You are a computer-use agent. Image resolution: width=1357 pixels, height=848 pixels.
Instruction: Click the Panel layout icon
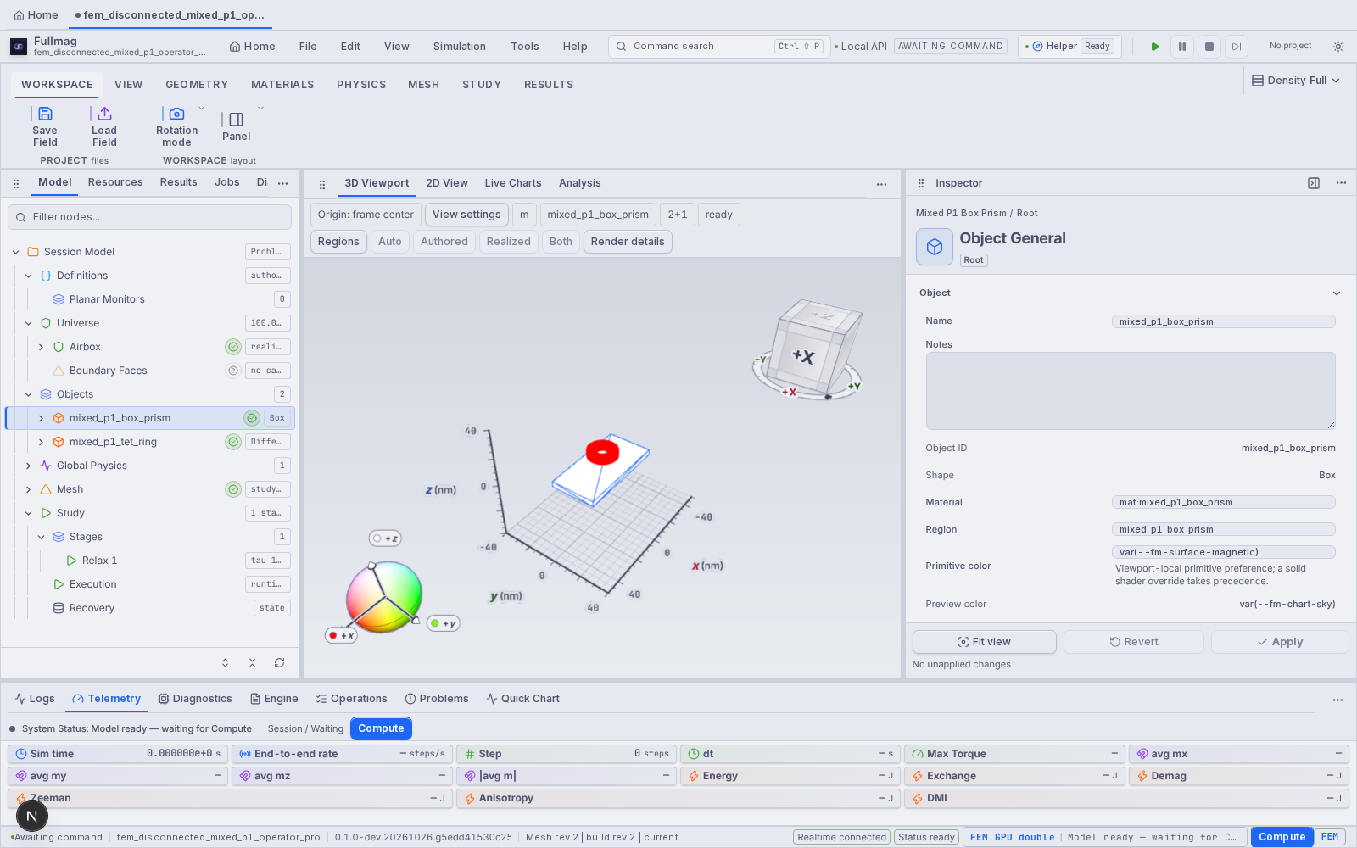click(x=237, y=120)
